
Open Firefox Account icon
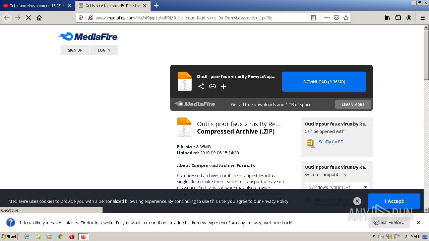pyautogui.click(x=409, y=18)
